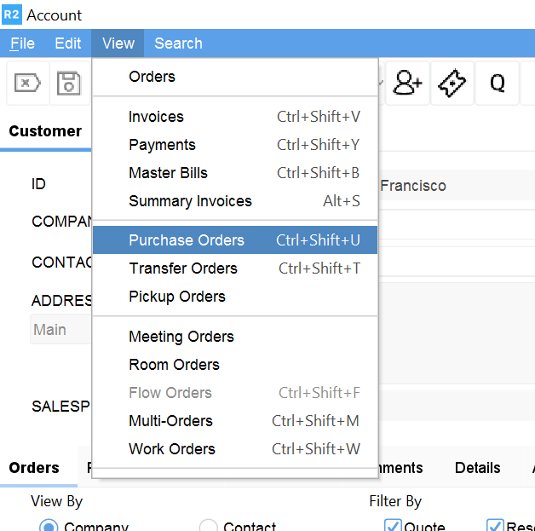
Task: Click the add contact person icon
Action: (x=408, y=84)
